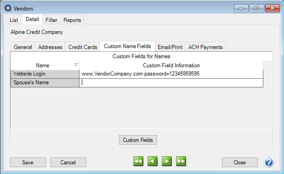Open the Addresses sub-tab

50,47
